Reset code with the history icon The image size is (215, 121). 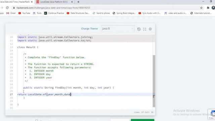139,29
